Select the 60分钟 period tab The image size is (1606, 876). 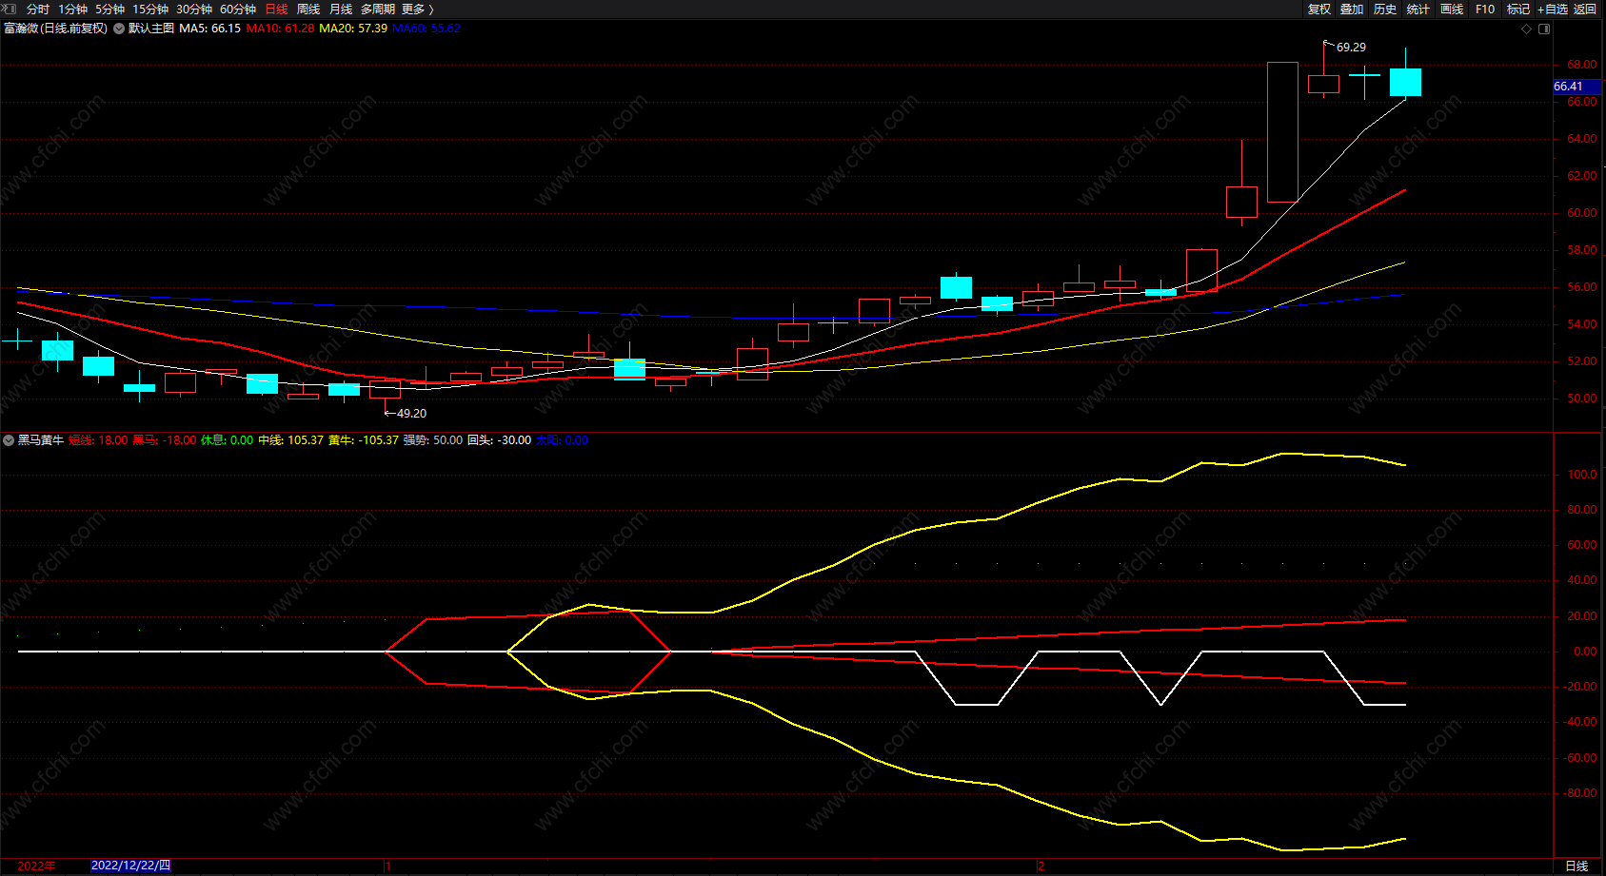[238, 10]
